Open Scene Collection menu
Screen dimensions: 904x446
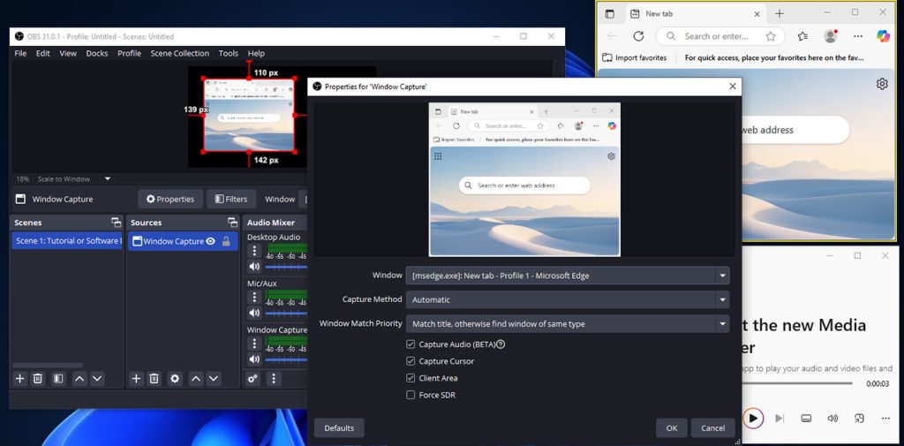click(180, 53)
